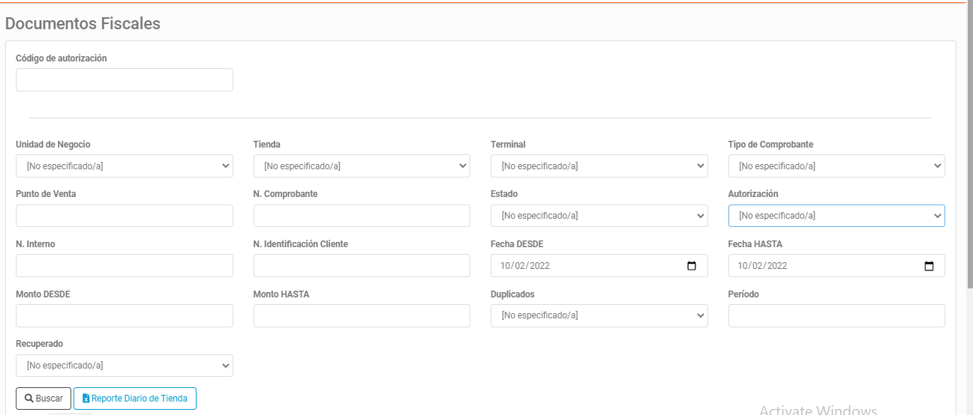The width and height of the screenshot is (973, 415).
Task: Select the N. Comprobante input field
Action: point(362,216)
